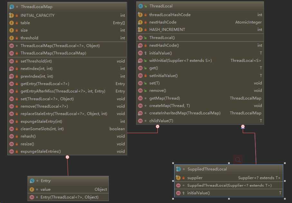Select the setInitialValue() method row

[200, 76]
